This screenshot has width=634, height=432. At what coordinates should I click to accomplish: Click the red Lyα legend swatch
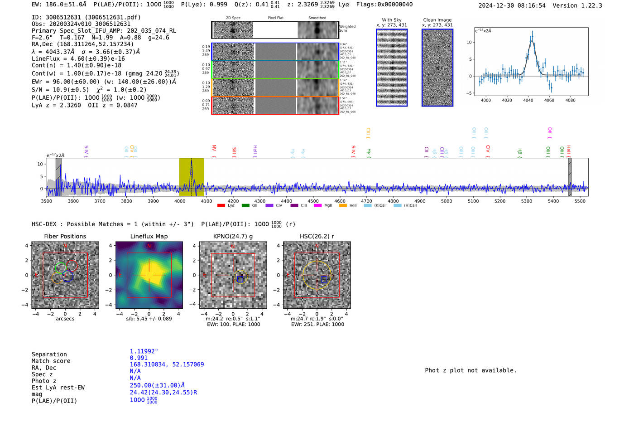pyautogui.click(x=221, y=206)
